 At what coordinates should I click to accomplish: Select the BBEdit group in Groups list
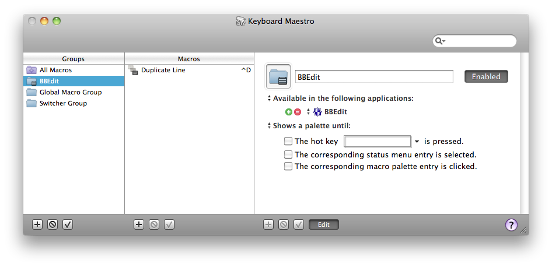click(x=74, y=81)
